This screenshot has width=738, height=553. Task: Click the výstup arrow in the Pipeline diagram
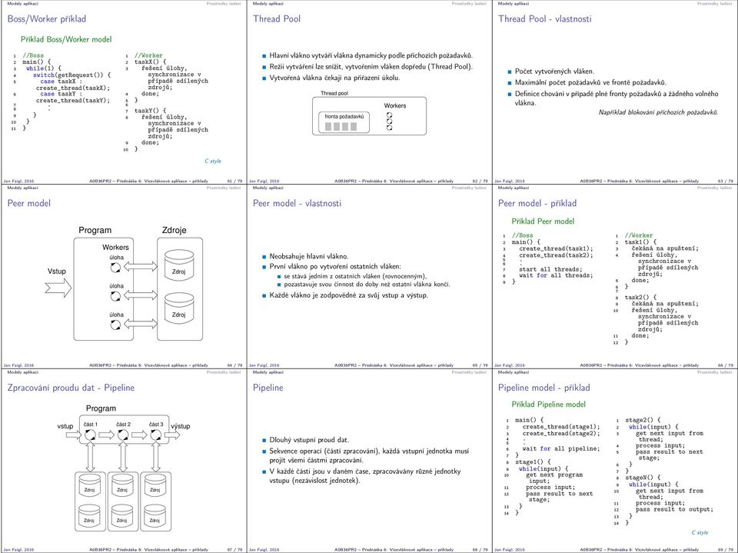click(x=171, y=435)
